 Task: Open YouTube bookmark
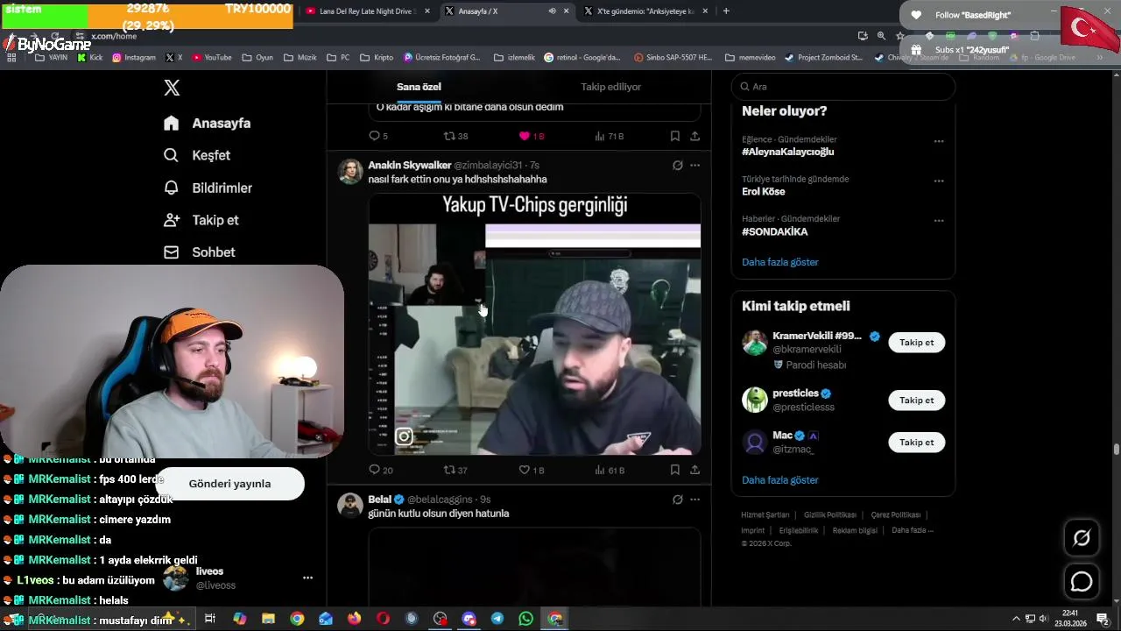(212, 58)
